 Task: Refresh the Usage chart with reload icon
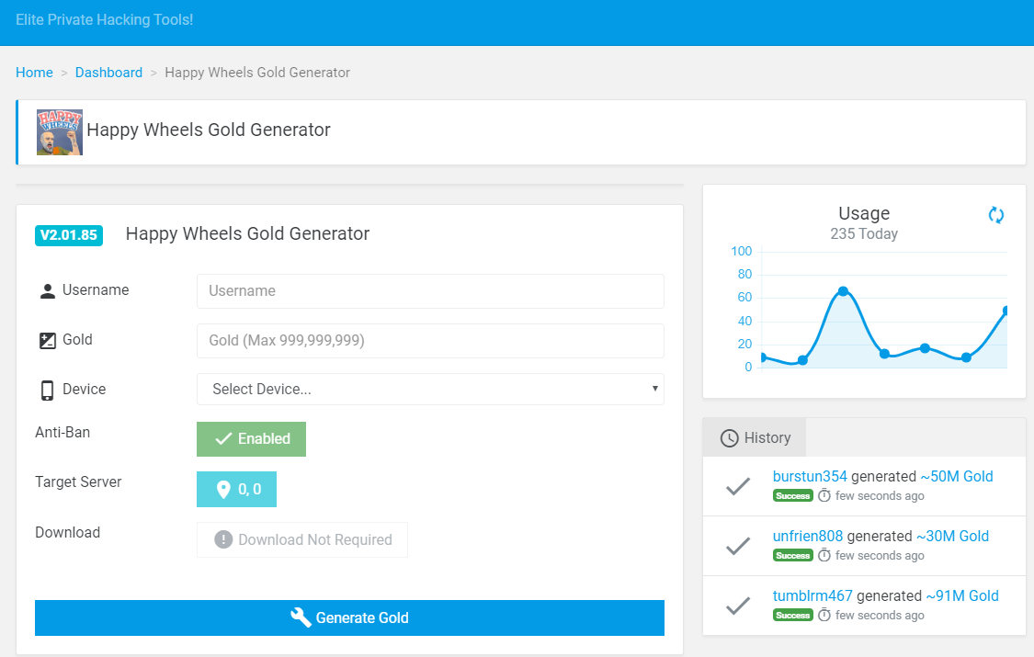pos(995,215)
